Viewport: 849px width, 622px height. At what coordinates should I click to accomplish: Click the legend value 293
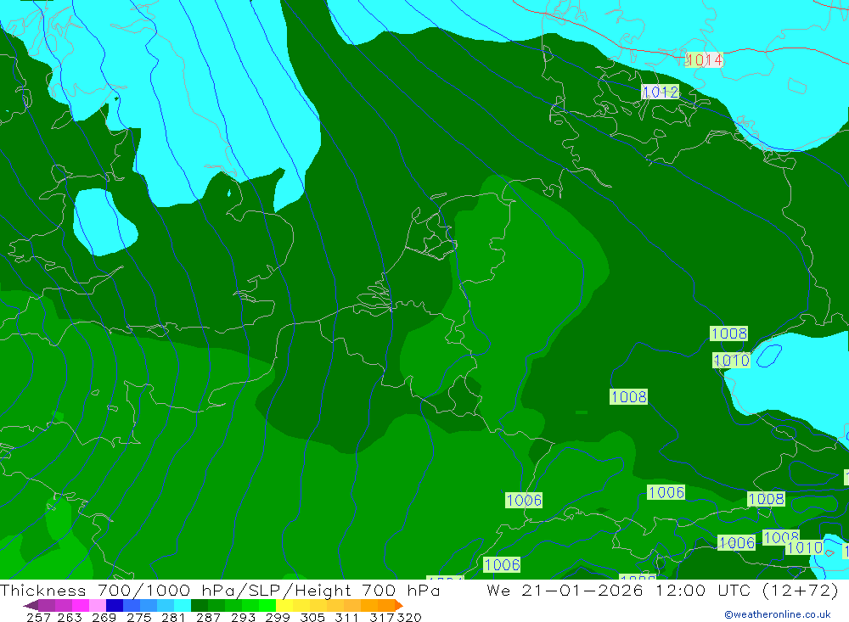point(243,617)
